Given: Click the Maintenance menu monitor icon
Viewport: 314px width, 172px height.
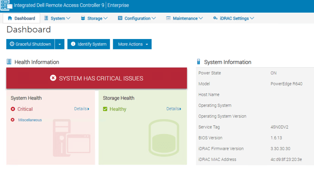Looking at the screenshot, I should point(168,18).
